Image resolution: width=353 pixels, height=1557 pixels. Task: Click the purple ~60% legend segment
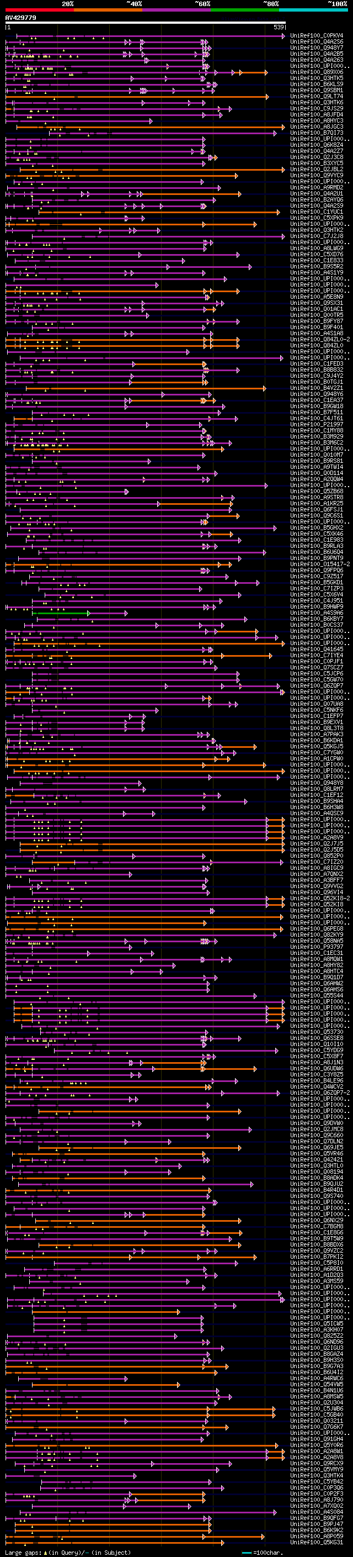click(177, 10)
